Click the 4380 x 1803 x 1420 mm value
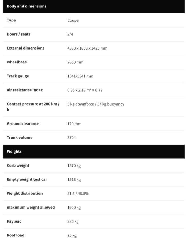 click(87, 48)
